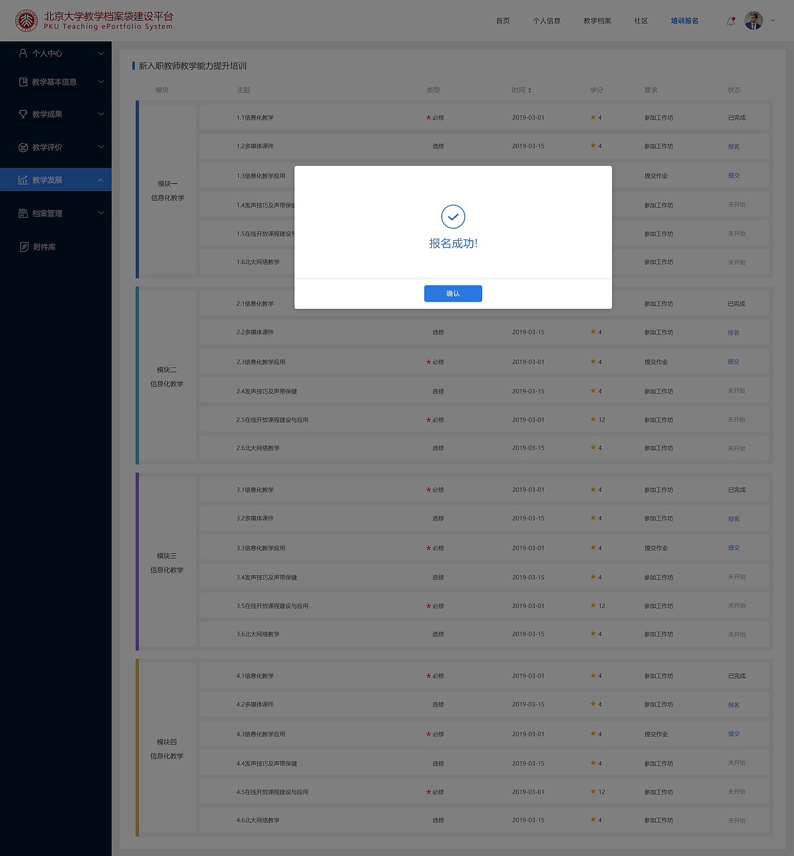794x856 pixels.
Task: Click the 教学发展 chart icon
Action: coord(23,180)
